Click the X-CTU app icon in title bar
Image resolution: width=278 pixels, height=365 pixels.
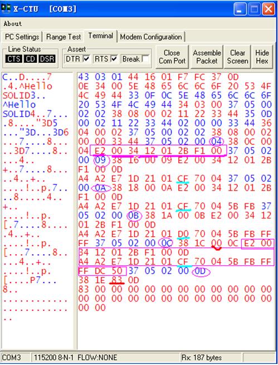[6, 8]
